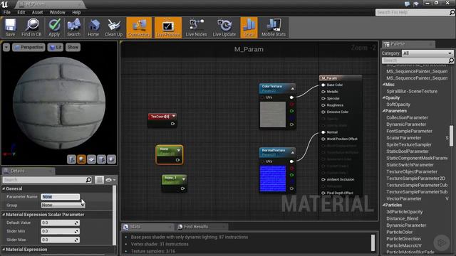The height and width of the screenshot is (256, 456).
Task: Apply material changes with Apply icon
Action: [x=54, y=28]
